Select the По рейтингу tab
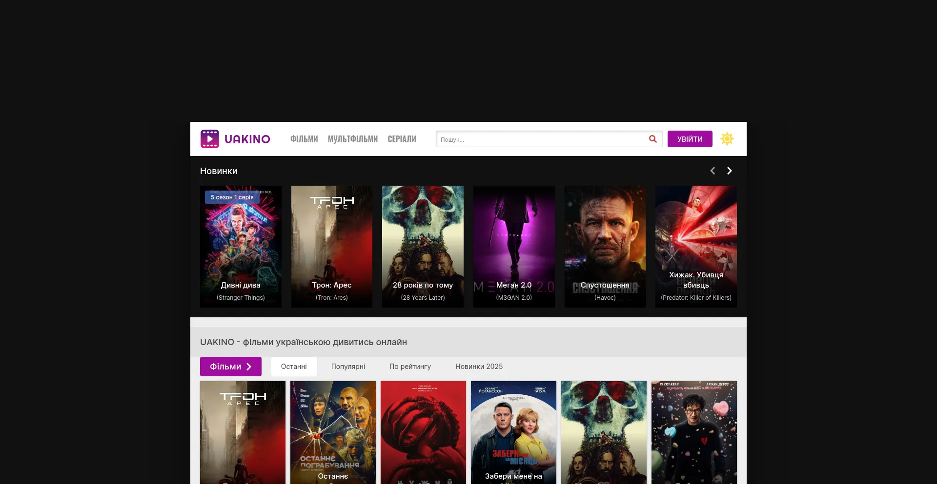The width and height of the screenshot is (937, 484). click(410, 367)
